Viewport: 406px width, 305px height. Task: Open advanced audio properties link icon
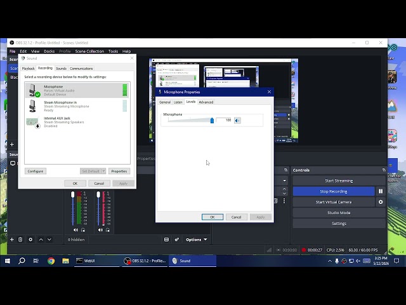[177, 240]
